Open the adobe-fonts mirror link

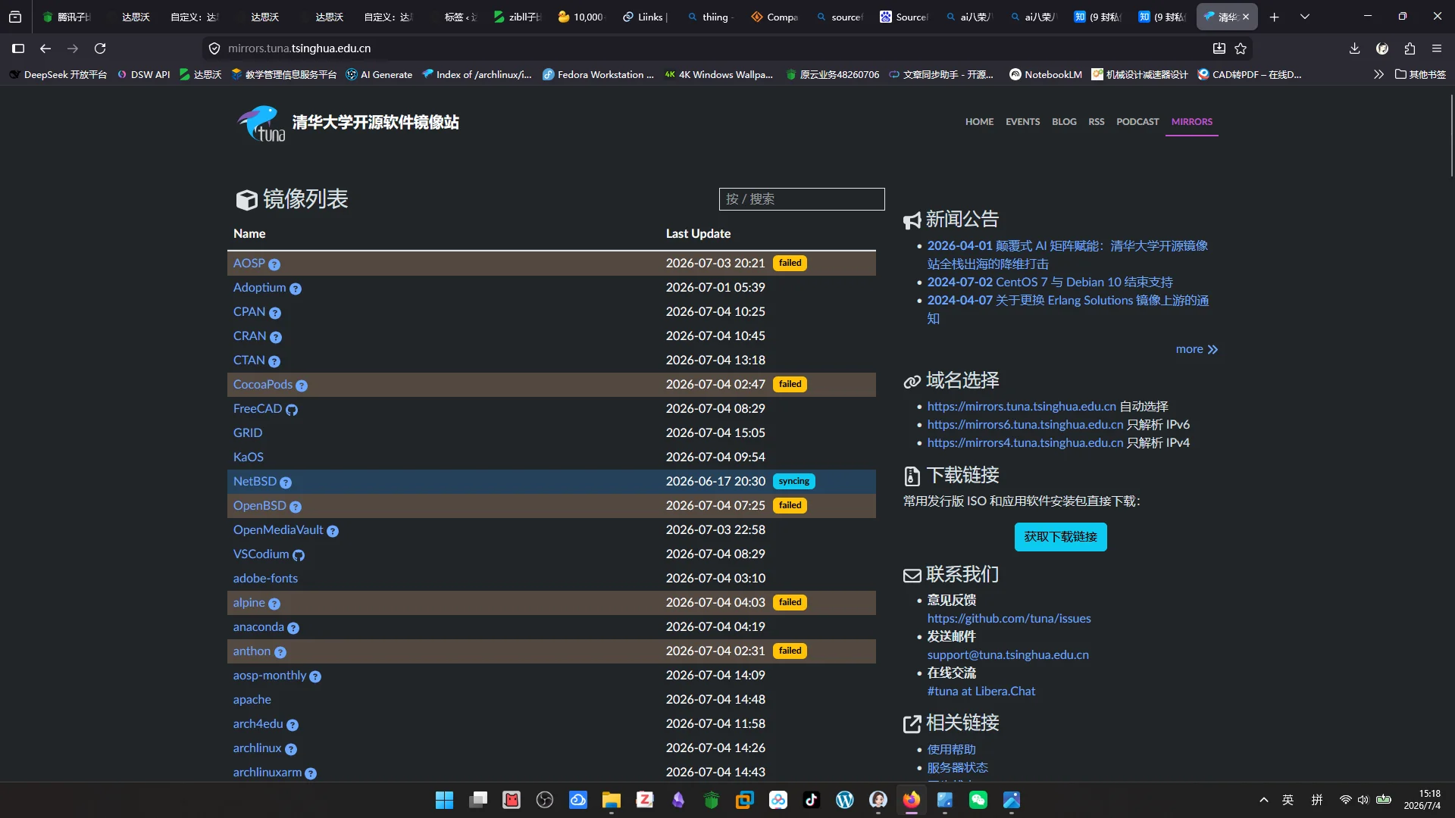(265, 579)
